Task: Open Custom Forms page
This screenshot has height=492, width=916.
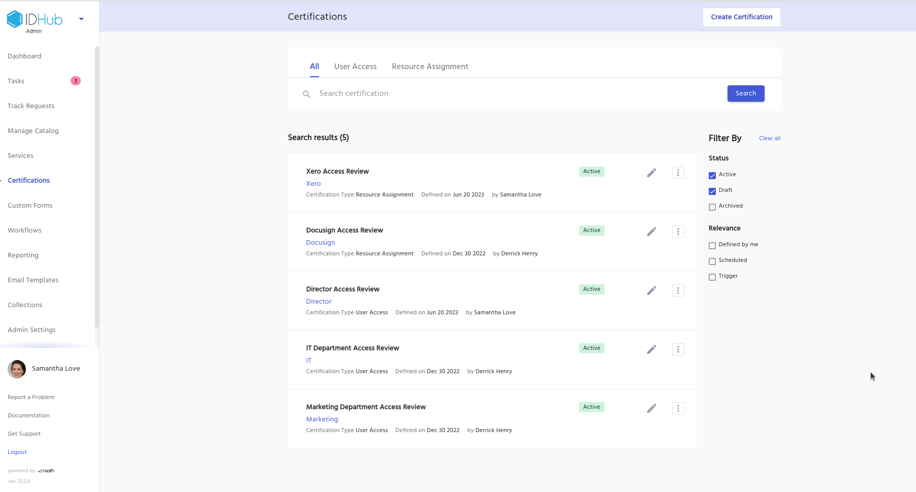Action: pyautogui.click(x=30, y=206)
